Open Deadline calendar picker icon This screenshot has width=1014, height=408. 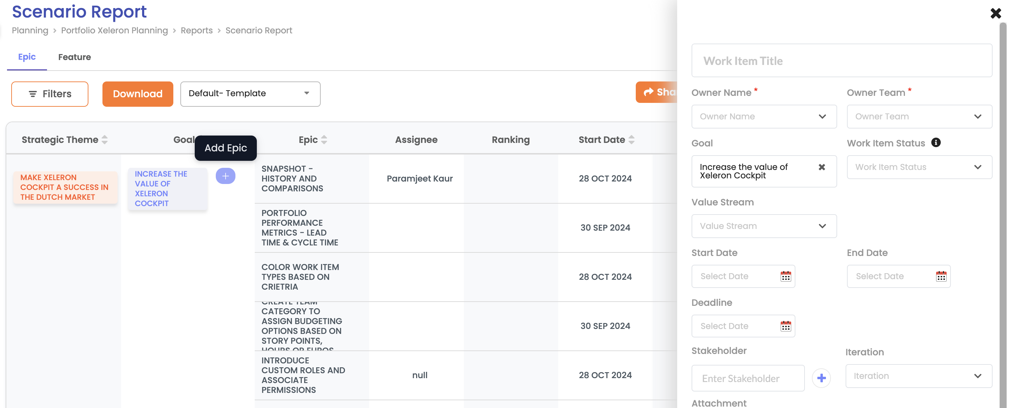click(x=785, y=326)
